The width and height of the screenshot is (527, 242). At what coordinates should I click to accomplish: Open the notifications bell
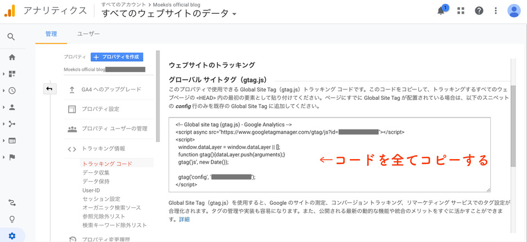click(441, 11)
